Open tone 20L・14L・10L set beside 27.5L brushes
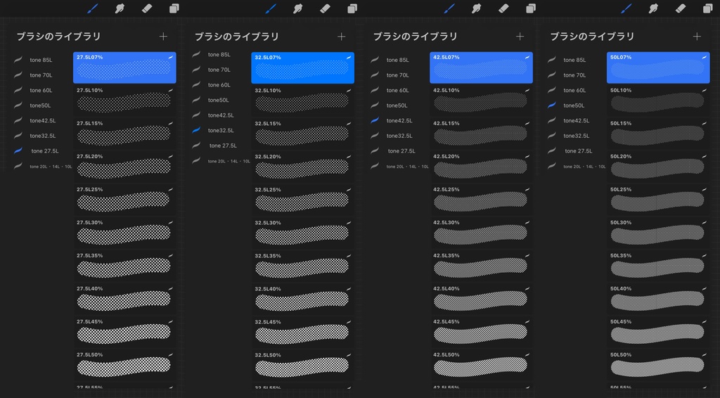The image size is (720, 398). [x=41, y=166]
